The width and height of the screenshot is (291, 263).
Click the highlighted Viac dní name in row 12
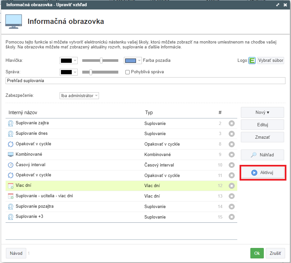coord(23,185)
